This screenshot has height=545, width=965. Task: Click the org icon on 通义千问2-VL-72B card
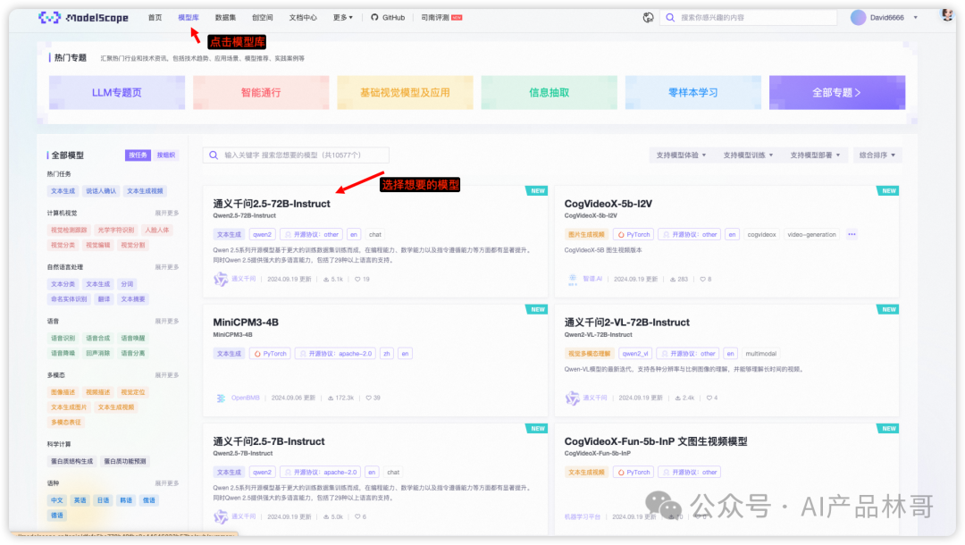(573, 398)
